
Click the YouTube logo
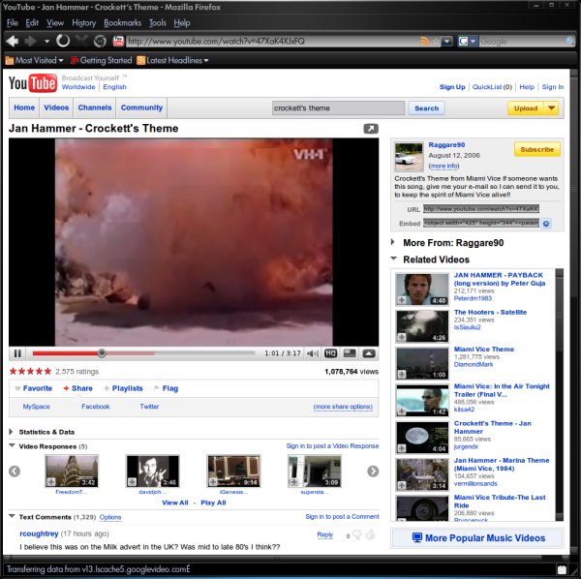pos(33,82)
